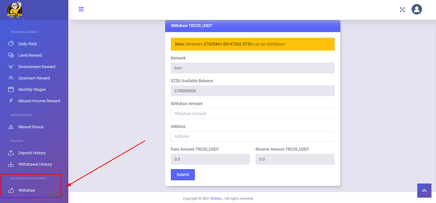
Task: View Withdrawal History page
Action: pos(34,164)
